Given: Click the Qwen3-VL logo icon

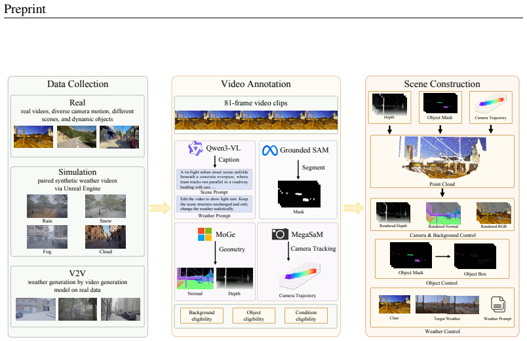Looking at the screenshot, I should pyautogui.click(x=195, y=149).
